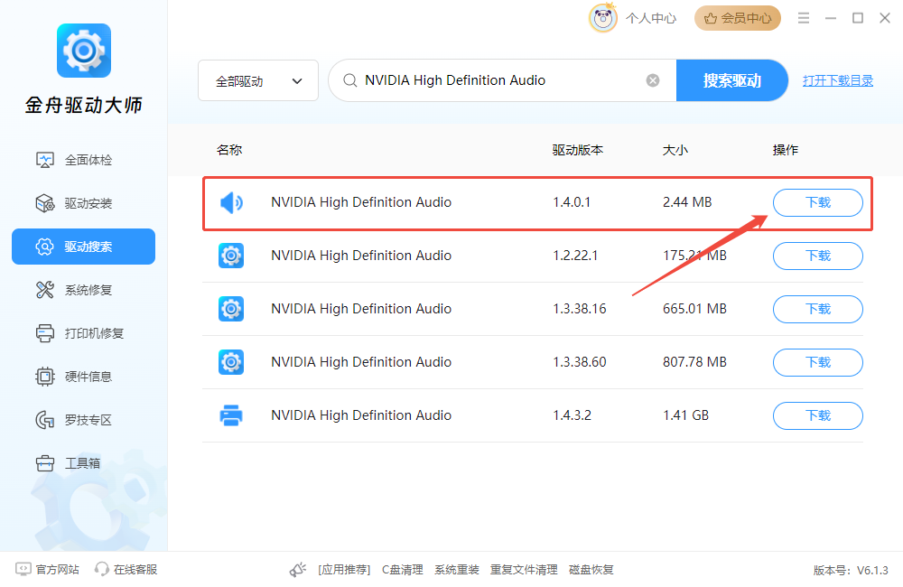Open the 全部驱动 dropdown

point(258,80)
